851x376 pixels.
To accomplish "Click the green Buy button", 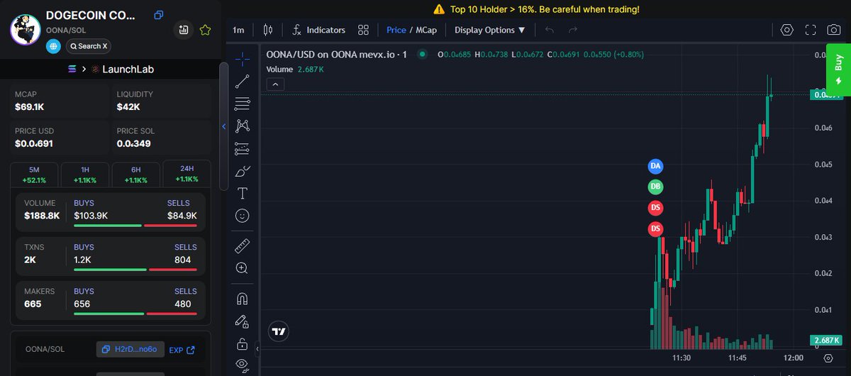I will (x=838, y=70).
